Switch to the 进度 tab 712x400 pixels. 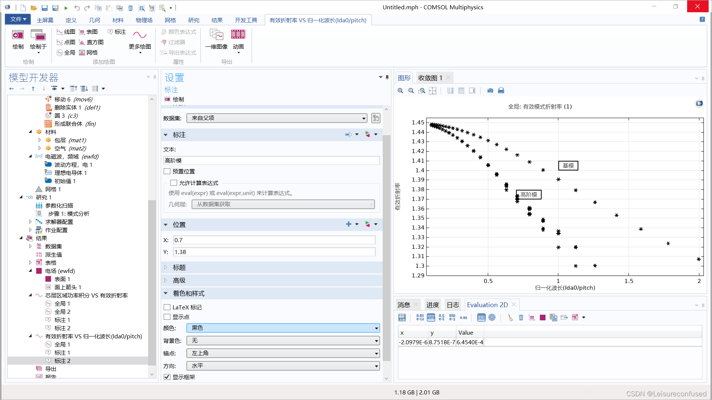[432, 305]
